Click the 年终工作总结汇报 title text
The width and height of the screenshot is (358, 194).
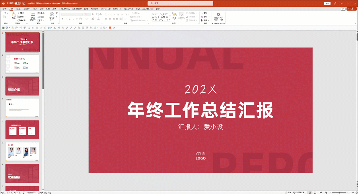[x=200, y=110]
